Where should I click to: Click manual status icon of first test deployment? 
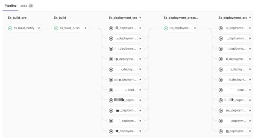click(x=111, y=28)
